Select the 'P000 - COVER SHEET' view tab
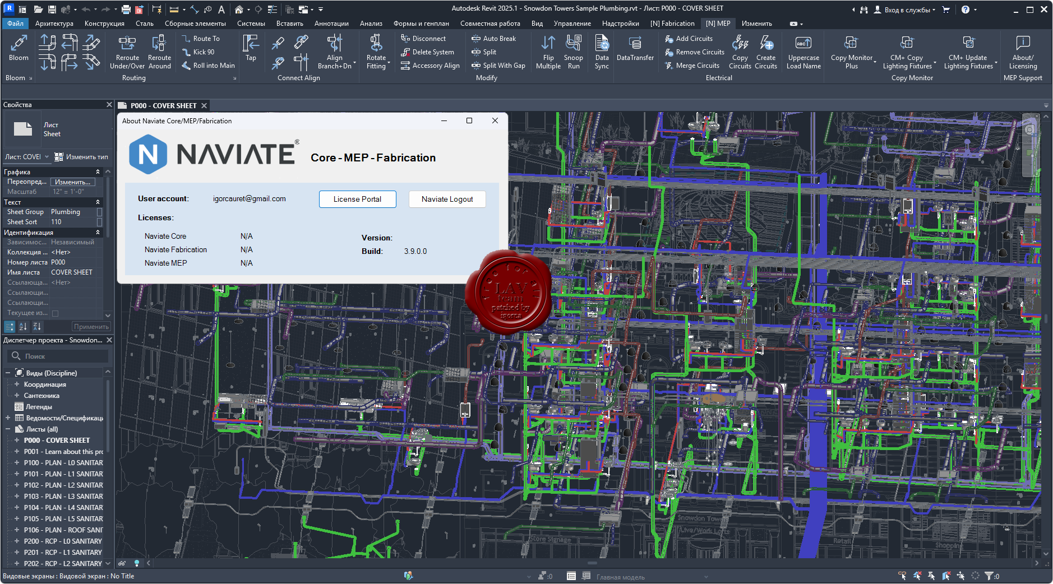The width and height of the screenshot is (1053, 584). (163, 105)
